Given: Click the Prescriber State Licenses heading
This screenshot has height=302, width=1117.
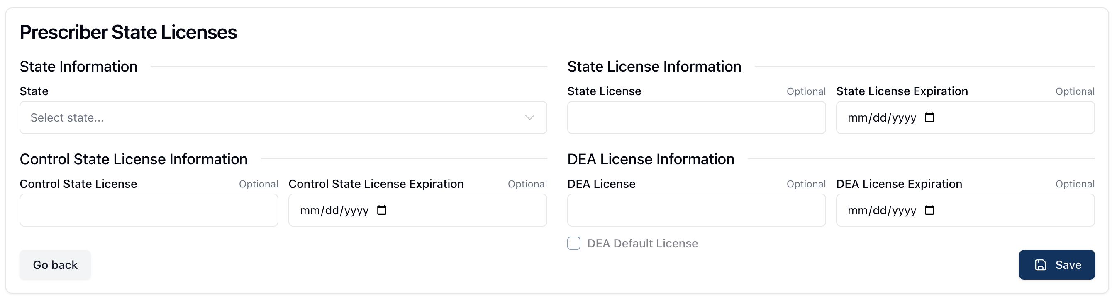Looking at the screenshot, I should point(128,32).
